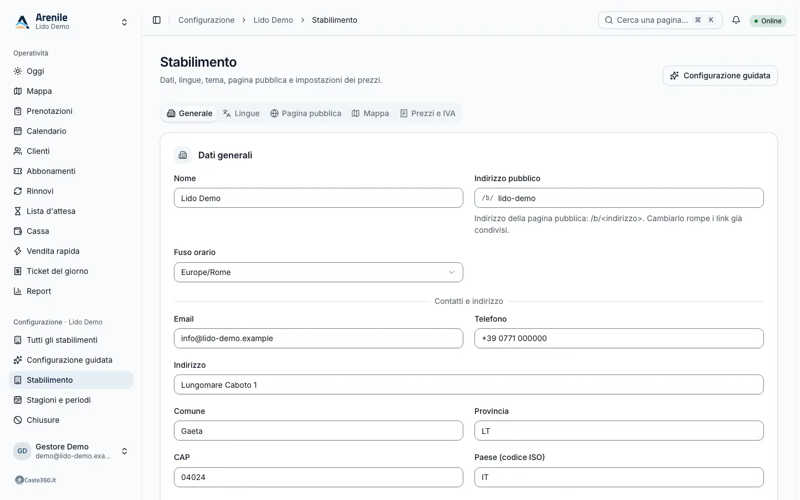800x500 pixels.
Task: Click the Nome input field
Action: pyautogui.click(x=318, y=198)
